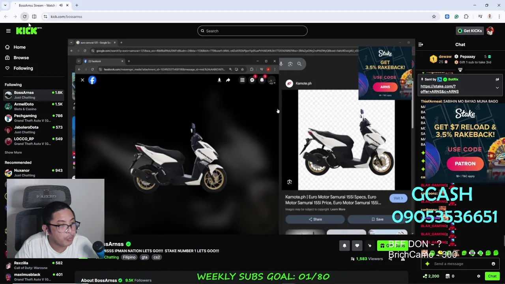Expand Show more followed channels

click(x=13, y=152)
